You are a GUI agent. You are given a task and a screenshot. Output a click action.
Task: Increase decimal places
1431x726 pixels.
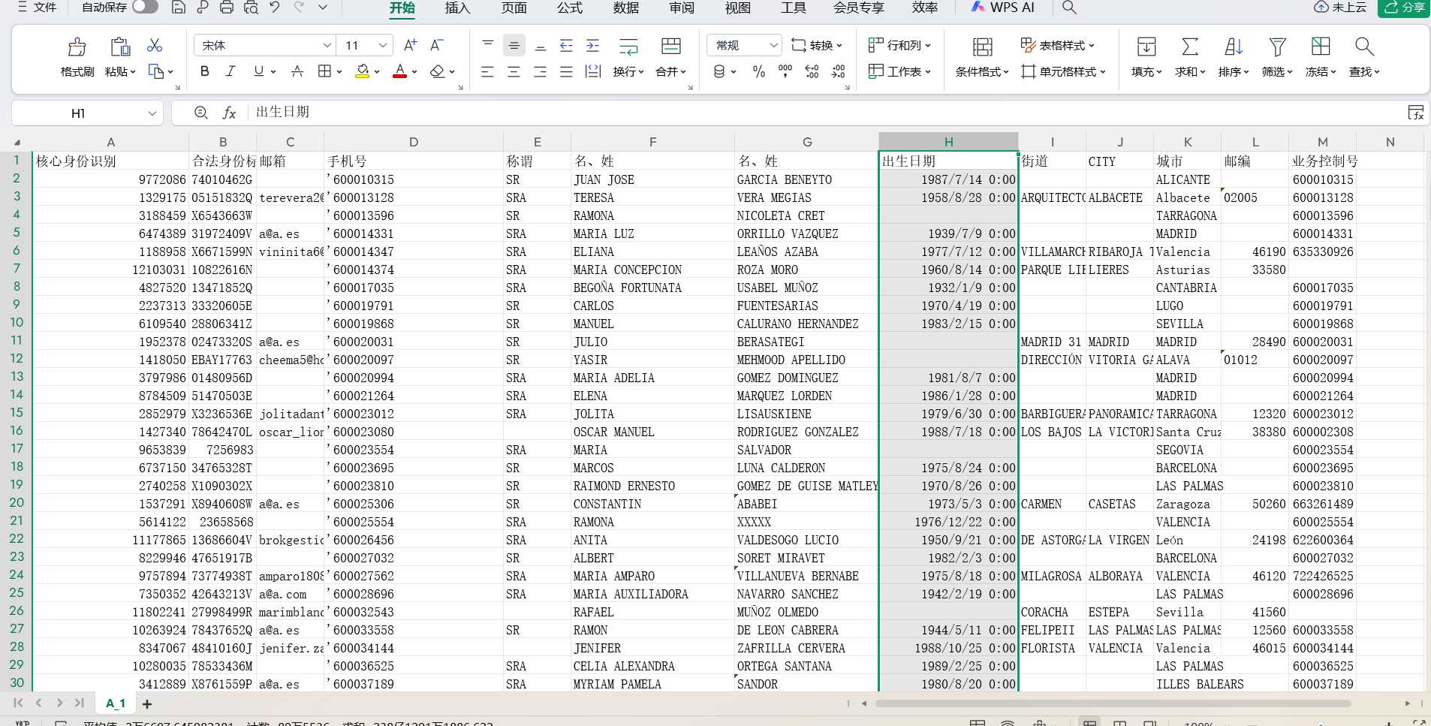click(812, 71)
